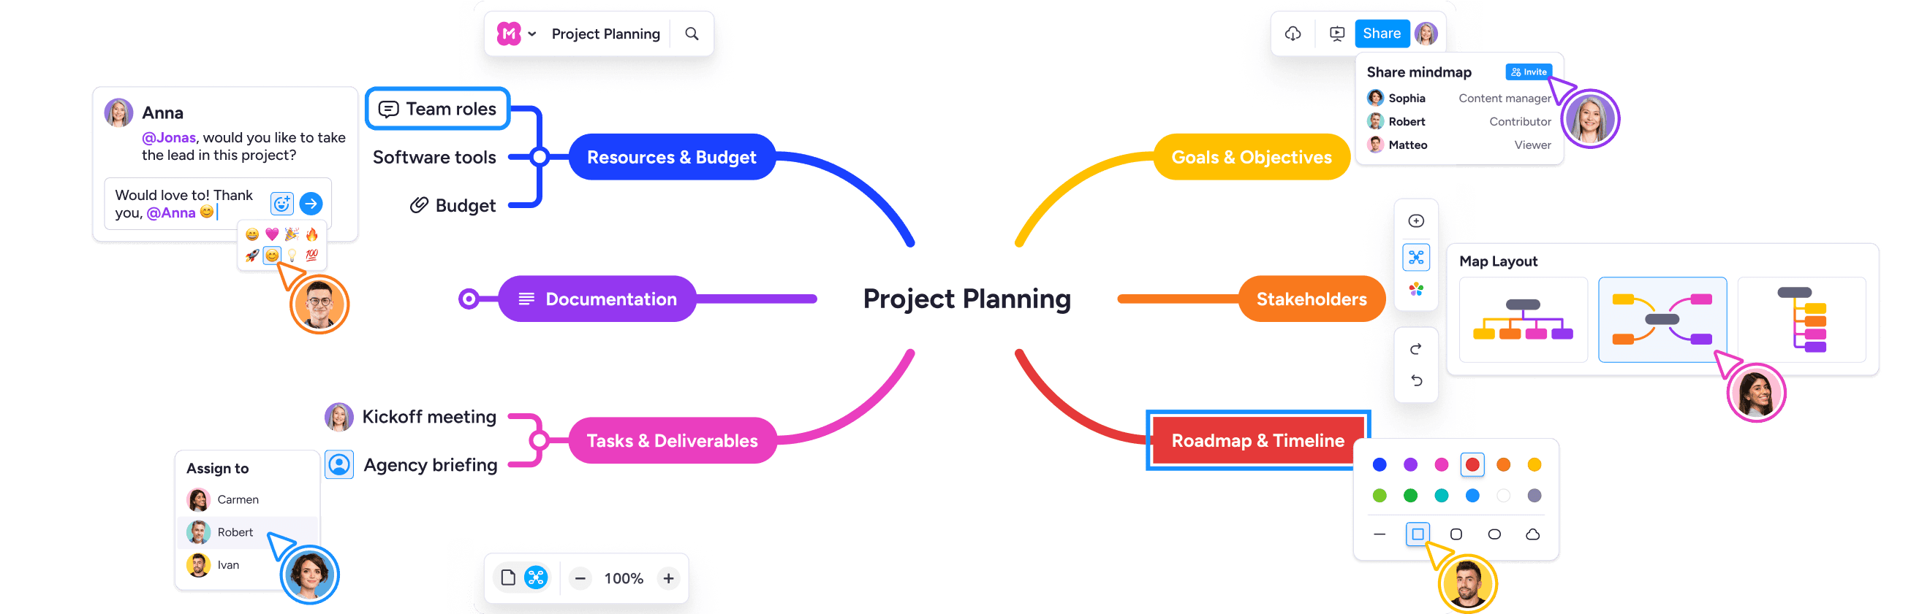This screenshot has height=614, width=1930.
Task: Choose the cloud node shape option
Action: point(1533,534)
